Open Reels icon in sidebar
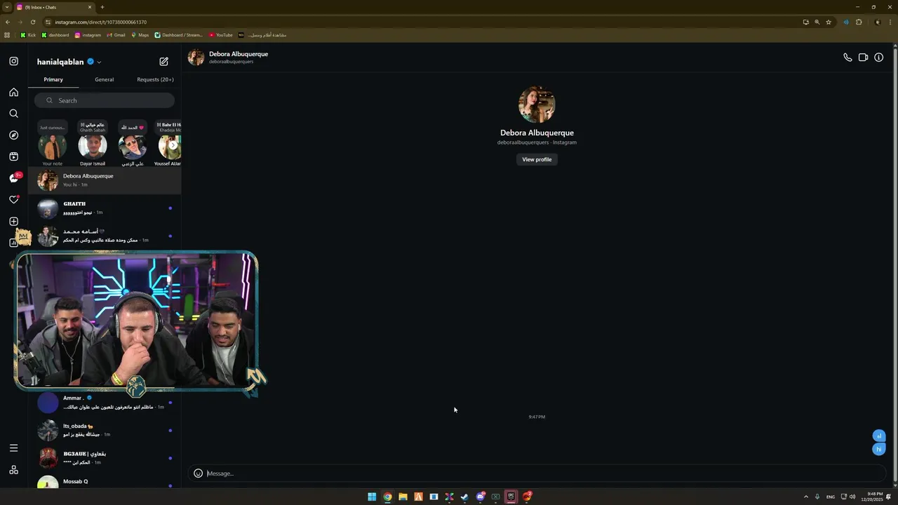This screenshot has width=898, height=505. pyautogui.click(x=13, y=156)
